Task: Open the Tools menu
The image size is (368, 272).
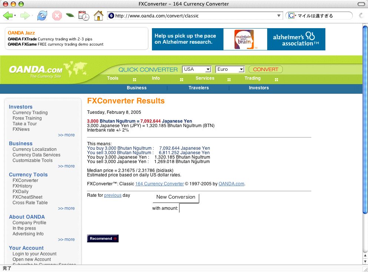Action: point(113,78)
